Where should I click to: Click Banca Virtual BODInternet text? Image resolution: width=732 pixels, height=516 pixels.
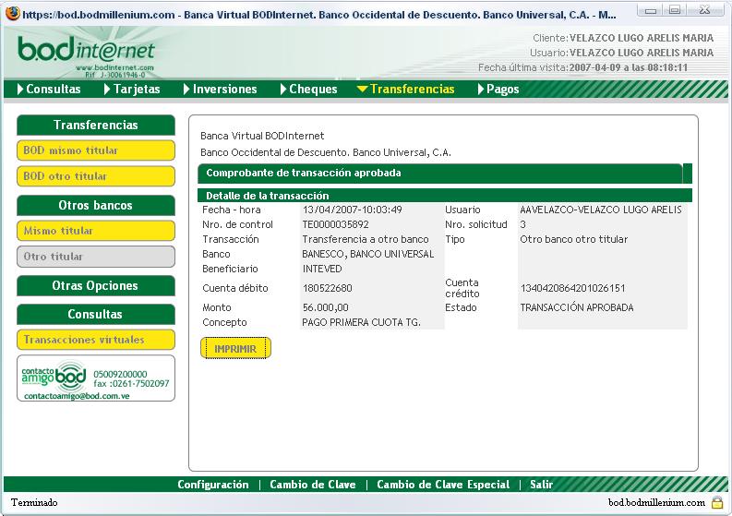(x=262, y=136)
